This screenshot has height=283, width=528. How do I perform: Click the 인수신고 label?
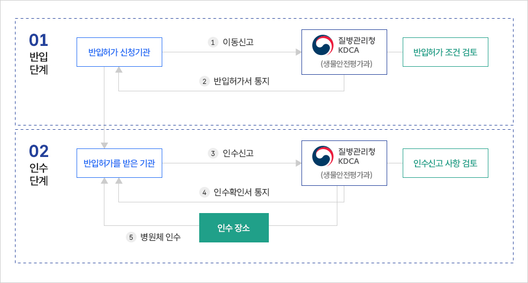pos(238,153)
